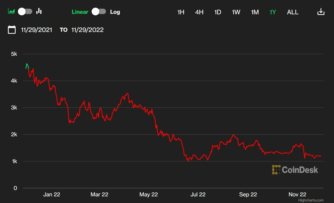This screenshot has height=203, width=334.
Task: Click the 4k y-axis label
Action: (14, 81)
